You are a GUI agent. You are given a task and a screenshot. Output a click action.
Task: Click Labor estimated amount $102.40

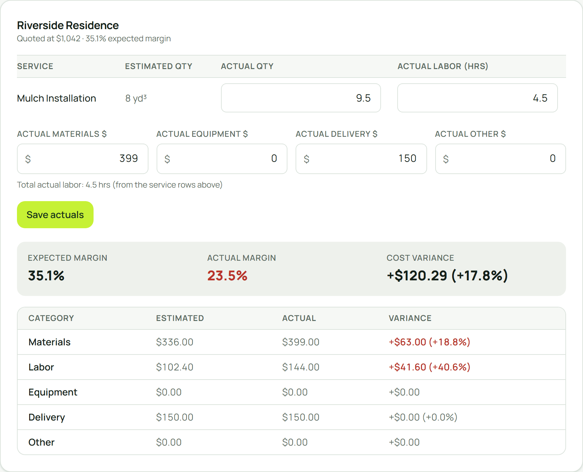[x=175, y=367]
